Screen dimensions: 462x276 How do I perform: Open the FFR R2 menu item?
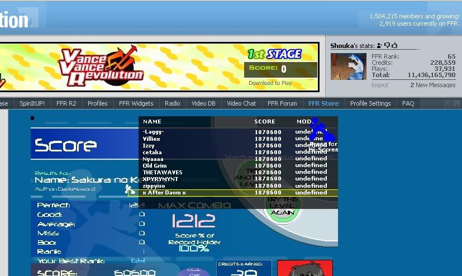pyautogui.click(x=66, y=103)
